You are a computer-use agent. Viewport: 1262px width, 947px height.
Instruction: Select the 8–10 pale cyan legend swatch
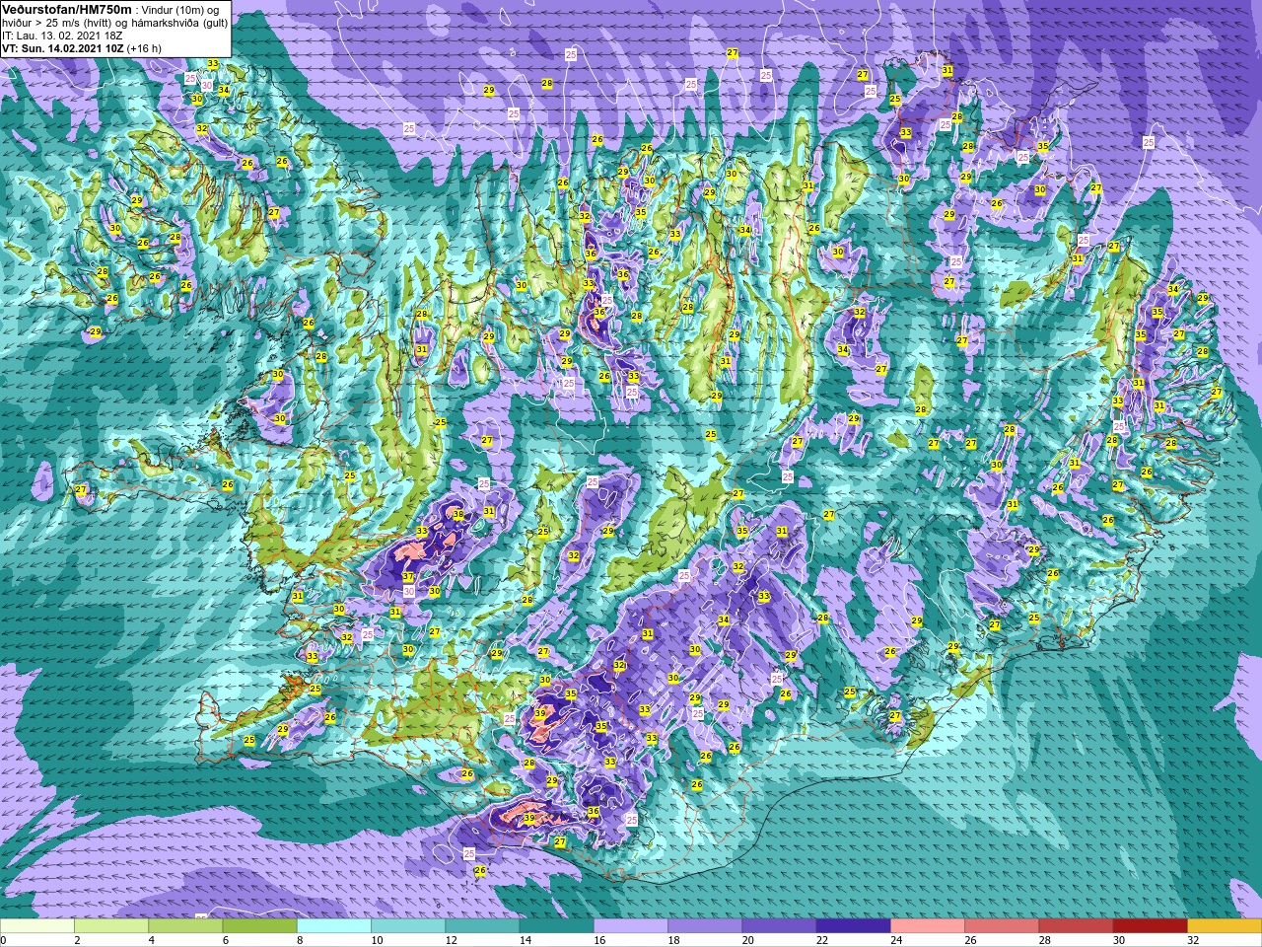(334, 925)
